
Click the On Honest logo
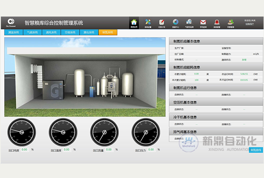[11, 22]
